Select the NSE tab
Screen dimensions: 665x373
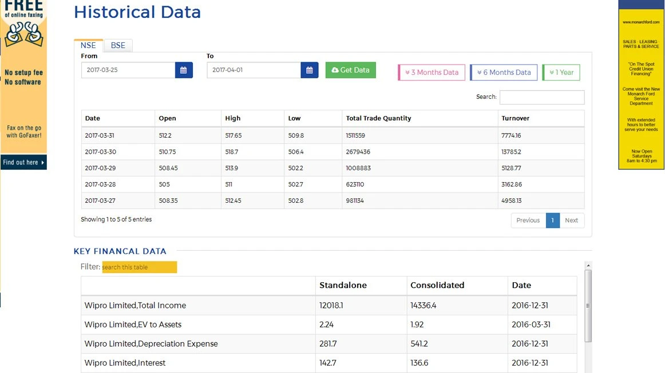(x=88, y=45)
